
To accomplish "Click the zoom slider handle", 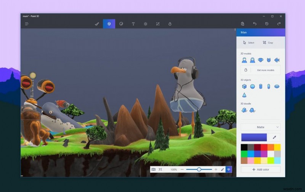I will click(199, 170).
